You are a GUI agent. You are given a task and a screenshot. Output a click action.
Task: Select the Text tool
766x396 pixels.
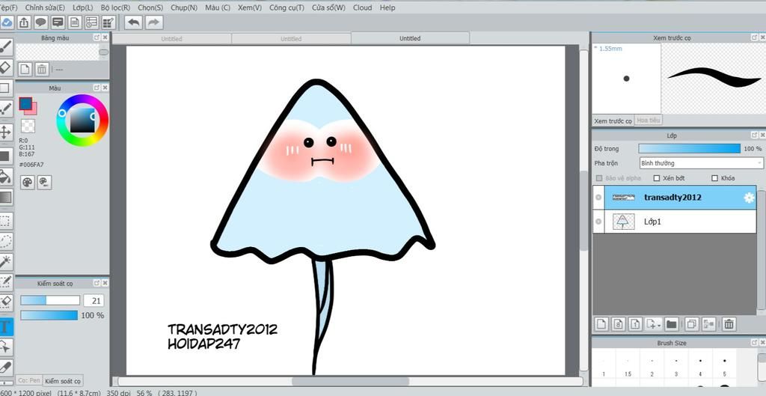click(5, 326)
